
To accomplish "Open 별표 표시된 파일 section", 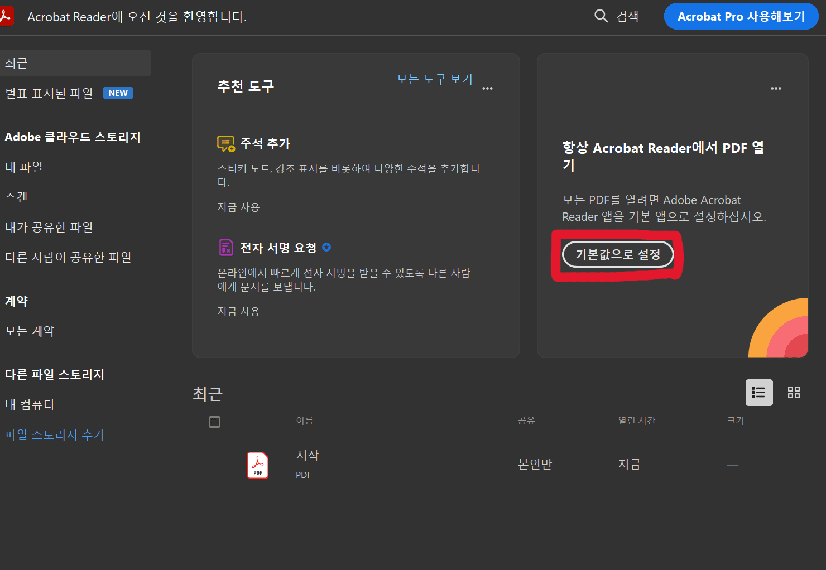I will tap(49, 93).
